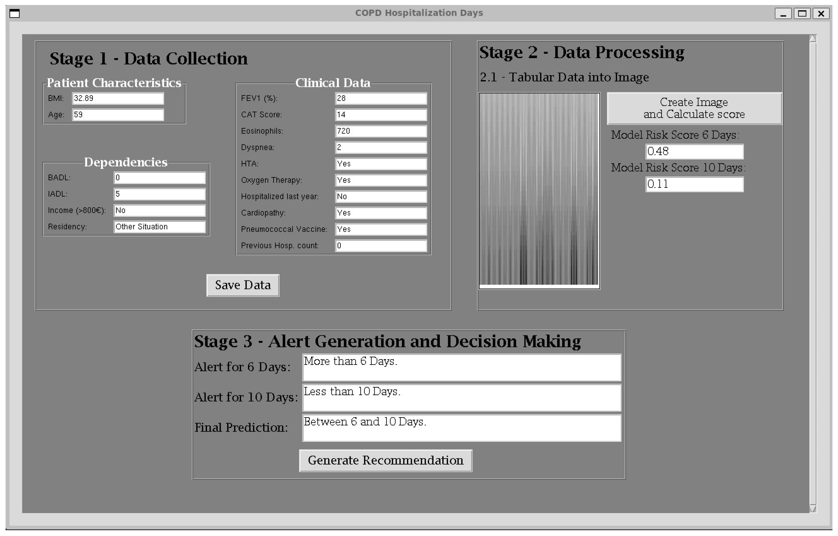Select the Age input field
Screen dimensions: 838x536
click(x=118, y=115)
